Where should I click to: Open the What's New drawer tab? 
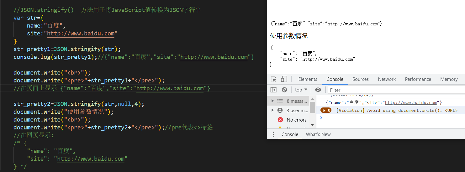(318, 134)
